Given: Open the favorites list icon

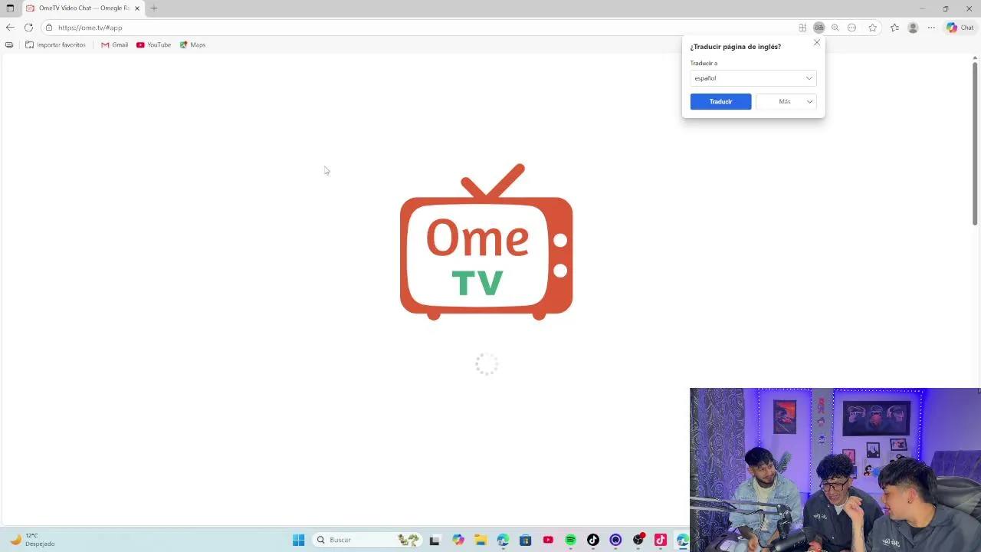Looking at the screenshot, I should (x=894, y=28).
